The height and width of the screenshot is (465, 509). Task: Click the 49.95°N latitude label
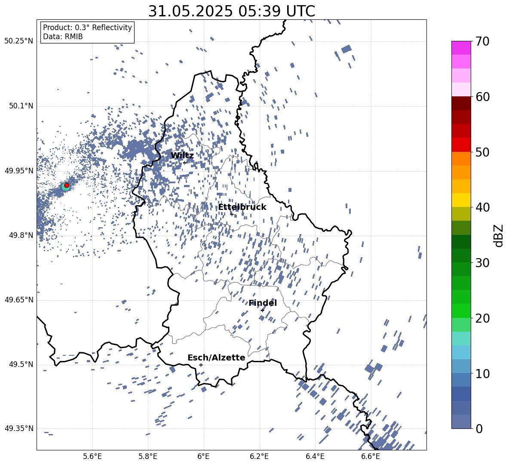click(x=19, y=171)
